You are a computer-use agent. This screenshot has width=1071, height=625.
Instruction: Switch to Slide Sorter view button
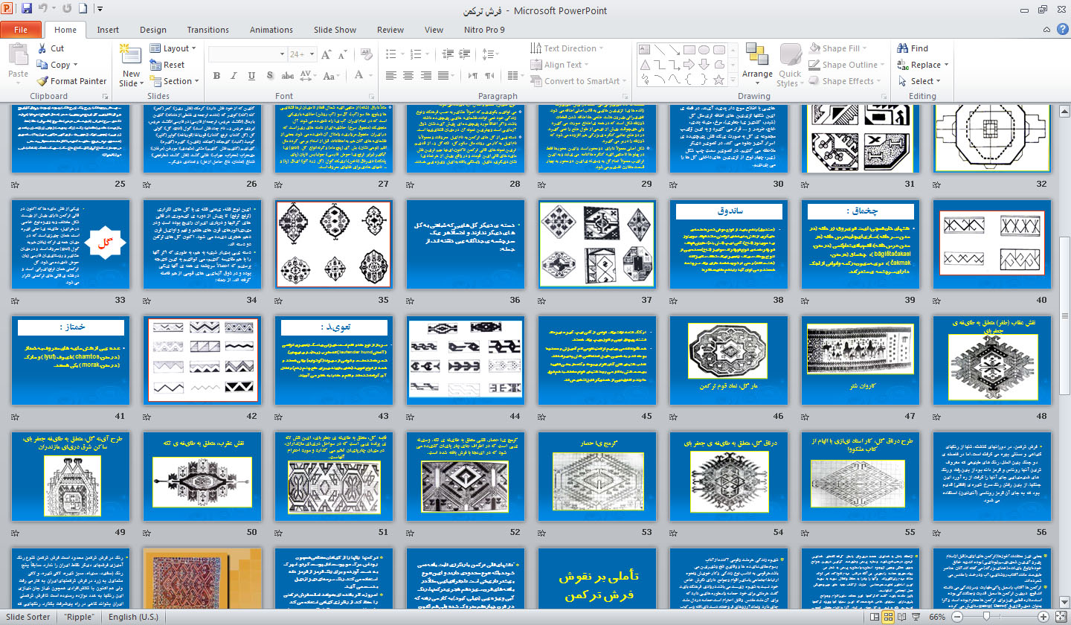click(x=888, y=617)
